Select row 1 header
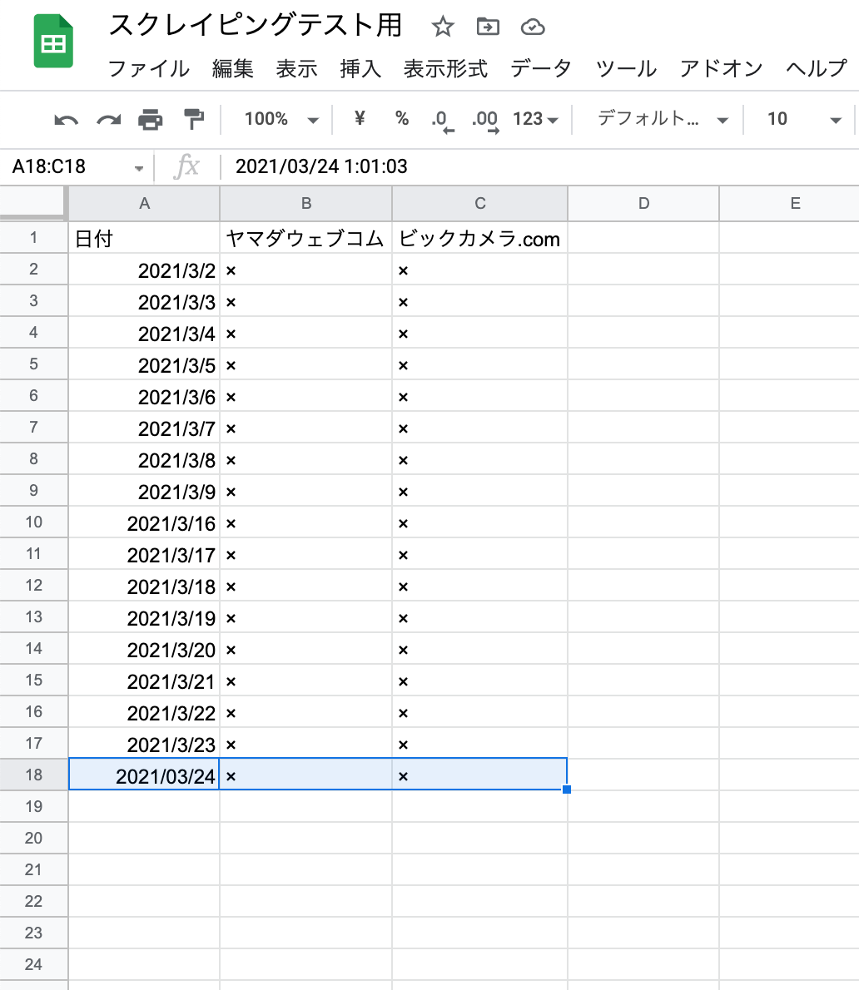The width and height of the screenshot is (859, 990). point(33,238)
